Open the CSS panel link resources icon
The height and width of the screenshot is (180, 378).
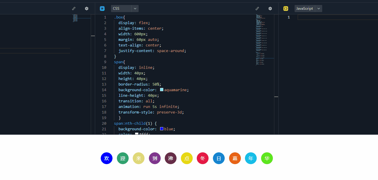(257, 9)
